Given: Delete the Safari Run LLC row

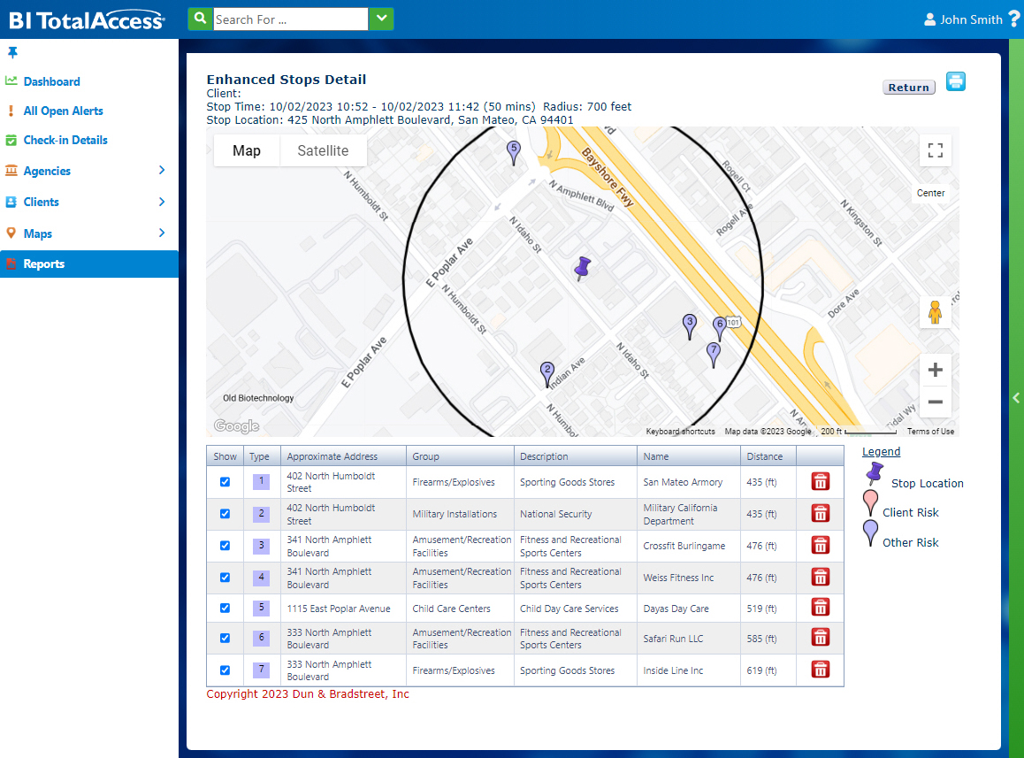Looking at the screenshot, I should (x=821, y=637).
